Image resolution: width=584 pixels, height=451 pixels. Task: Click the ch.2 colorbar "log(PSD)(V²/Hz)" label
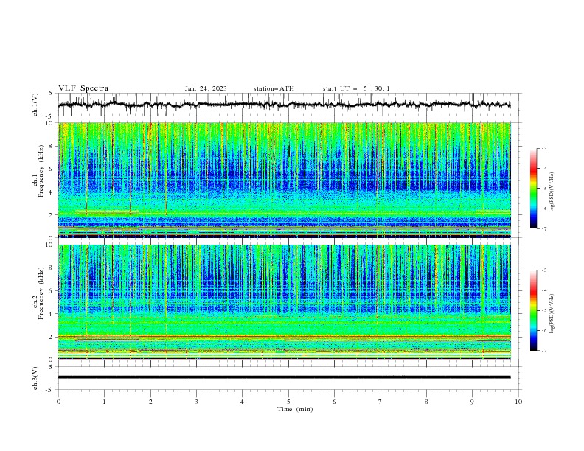[x=552, y=314]
